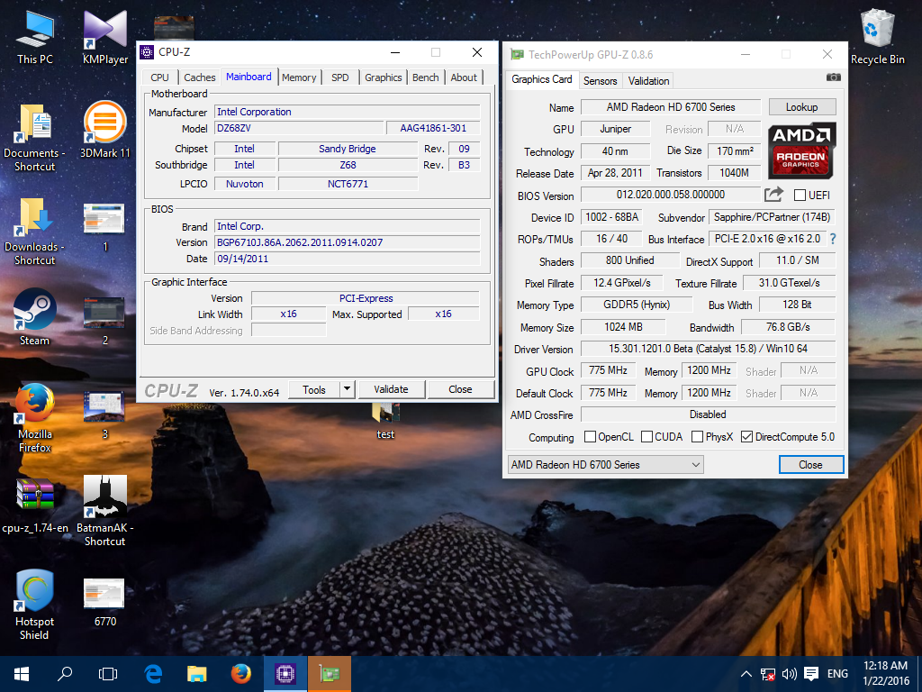Open Firefox from taskbar
This screenshot has height=692, width=922.
pyautogui.click(x=240, y=674)
